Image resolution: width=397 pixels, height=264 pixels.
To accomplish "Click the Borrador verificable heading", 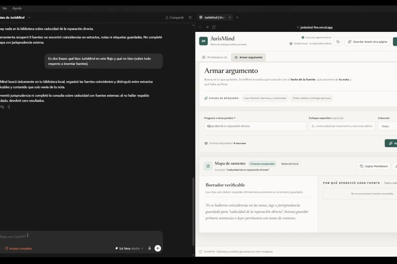I will pyautogui.click(x=225, y=185).
